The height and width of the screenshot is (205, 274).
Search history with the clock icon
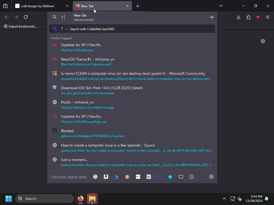pyautogui.click(x=192, y=177)
